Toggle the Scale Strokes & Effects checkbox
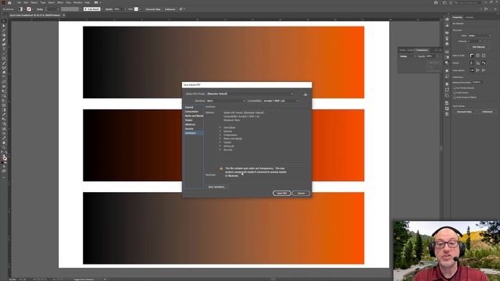The width and height of the screenshot is (500, 281). [x=455, y=97]
